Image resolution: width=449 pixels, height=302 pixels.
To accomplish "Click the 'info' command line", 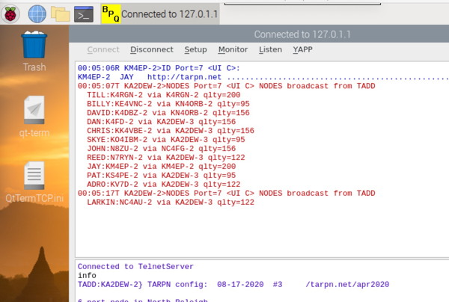I will click(x=87, y=276).
